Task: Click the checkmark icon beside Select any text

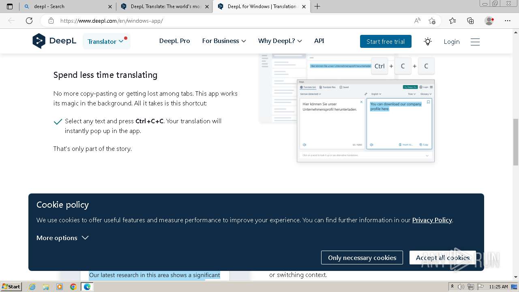Action: coord(58,121)
